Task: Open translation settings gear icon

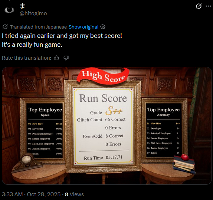Action: (x=103, y=27)
